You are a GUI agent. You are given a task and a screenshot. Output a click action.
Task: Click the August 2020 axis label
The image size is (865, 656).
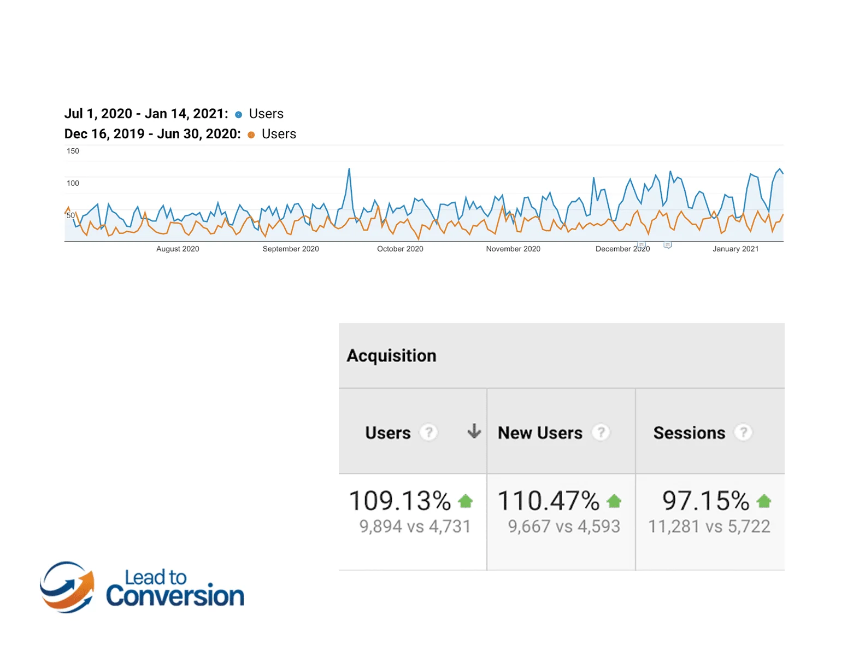click(x=178, y=249)
